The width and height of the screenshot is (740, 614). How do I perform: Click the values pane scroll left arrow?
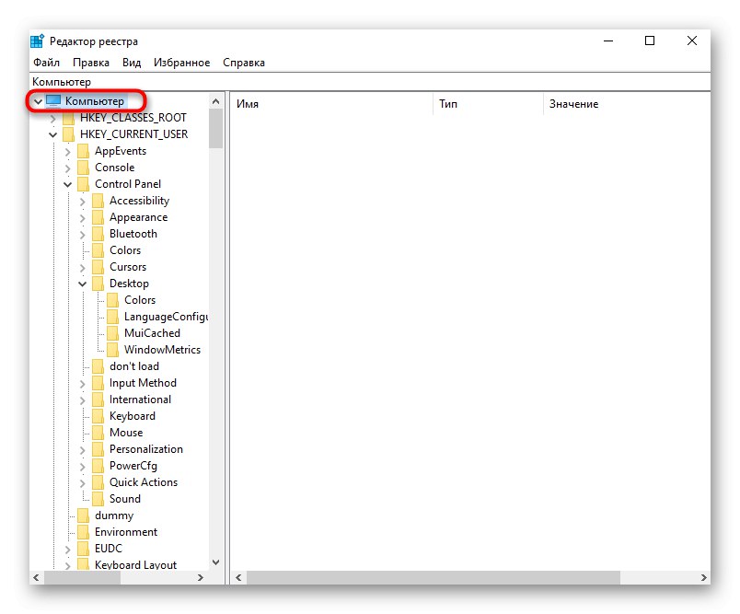238,577
